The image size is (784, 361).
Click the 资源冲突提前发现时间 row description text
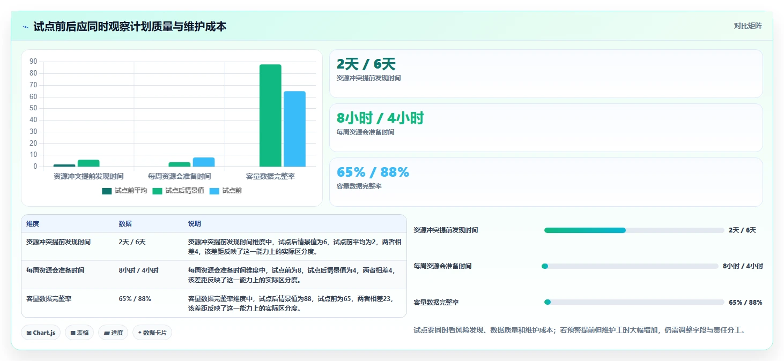click(294, 247)
